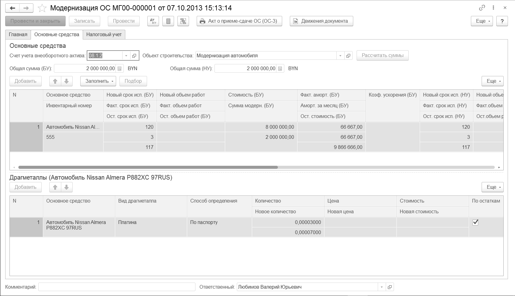Click Провести и закрыть button
This screenshot has width=515, height=296.
click(x=35, y=21)
